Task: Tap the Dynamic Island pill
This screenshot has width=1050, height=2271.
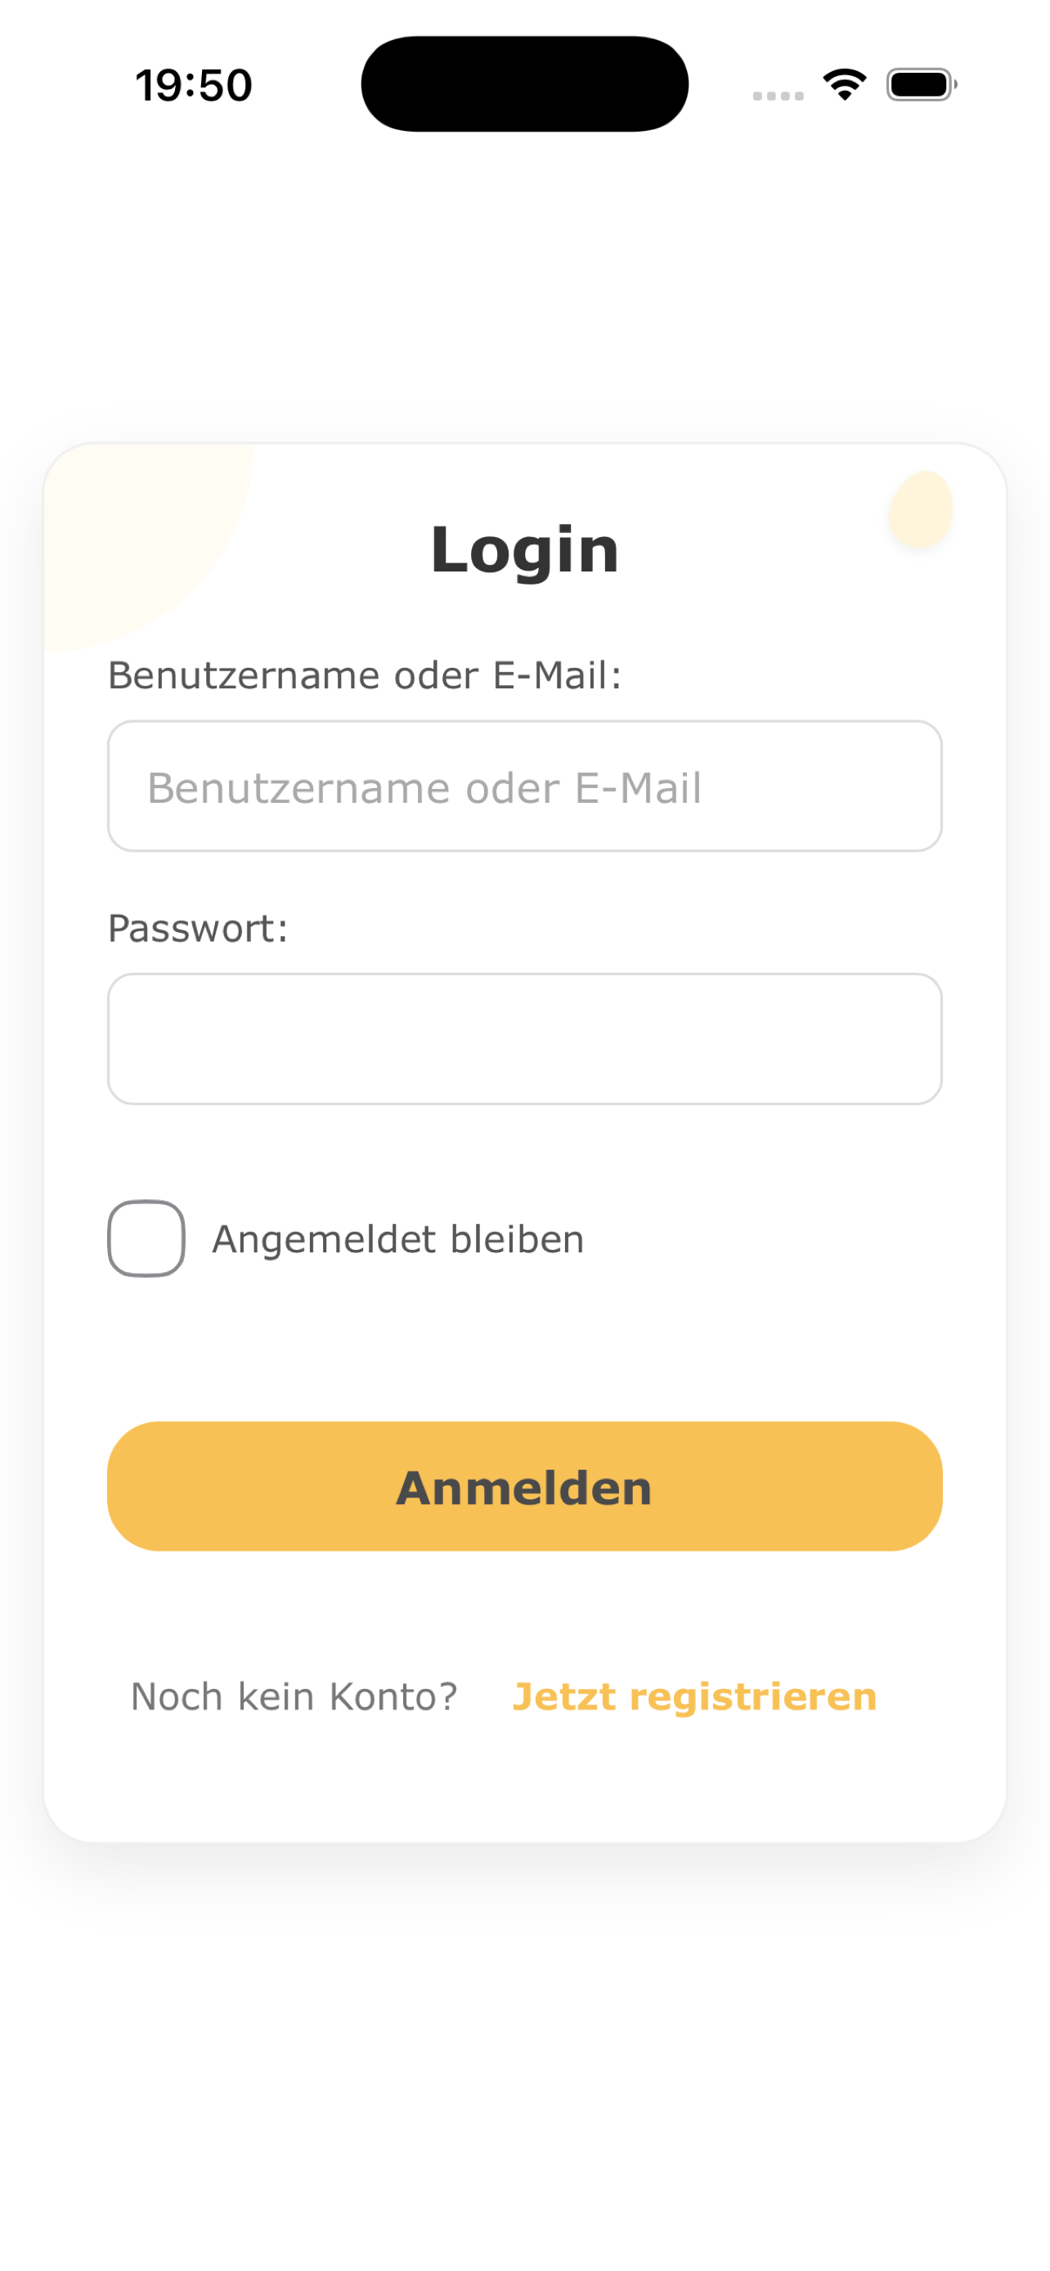Action: pos(524,83)
